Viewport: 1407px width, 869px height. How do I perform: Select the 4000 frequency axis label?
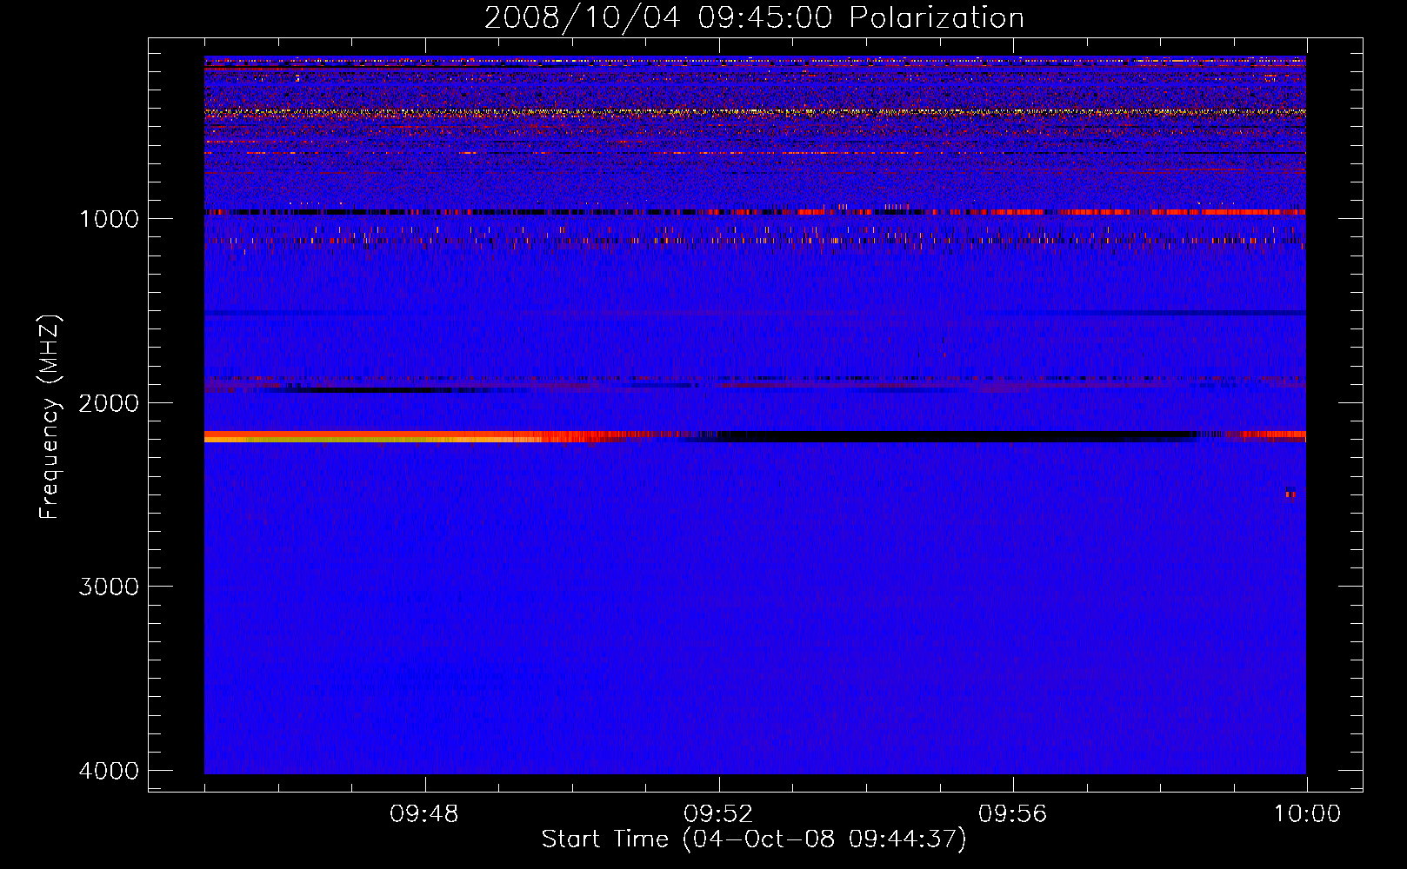tap(109, 771)
